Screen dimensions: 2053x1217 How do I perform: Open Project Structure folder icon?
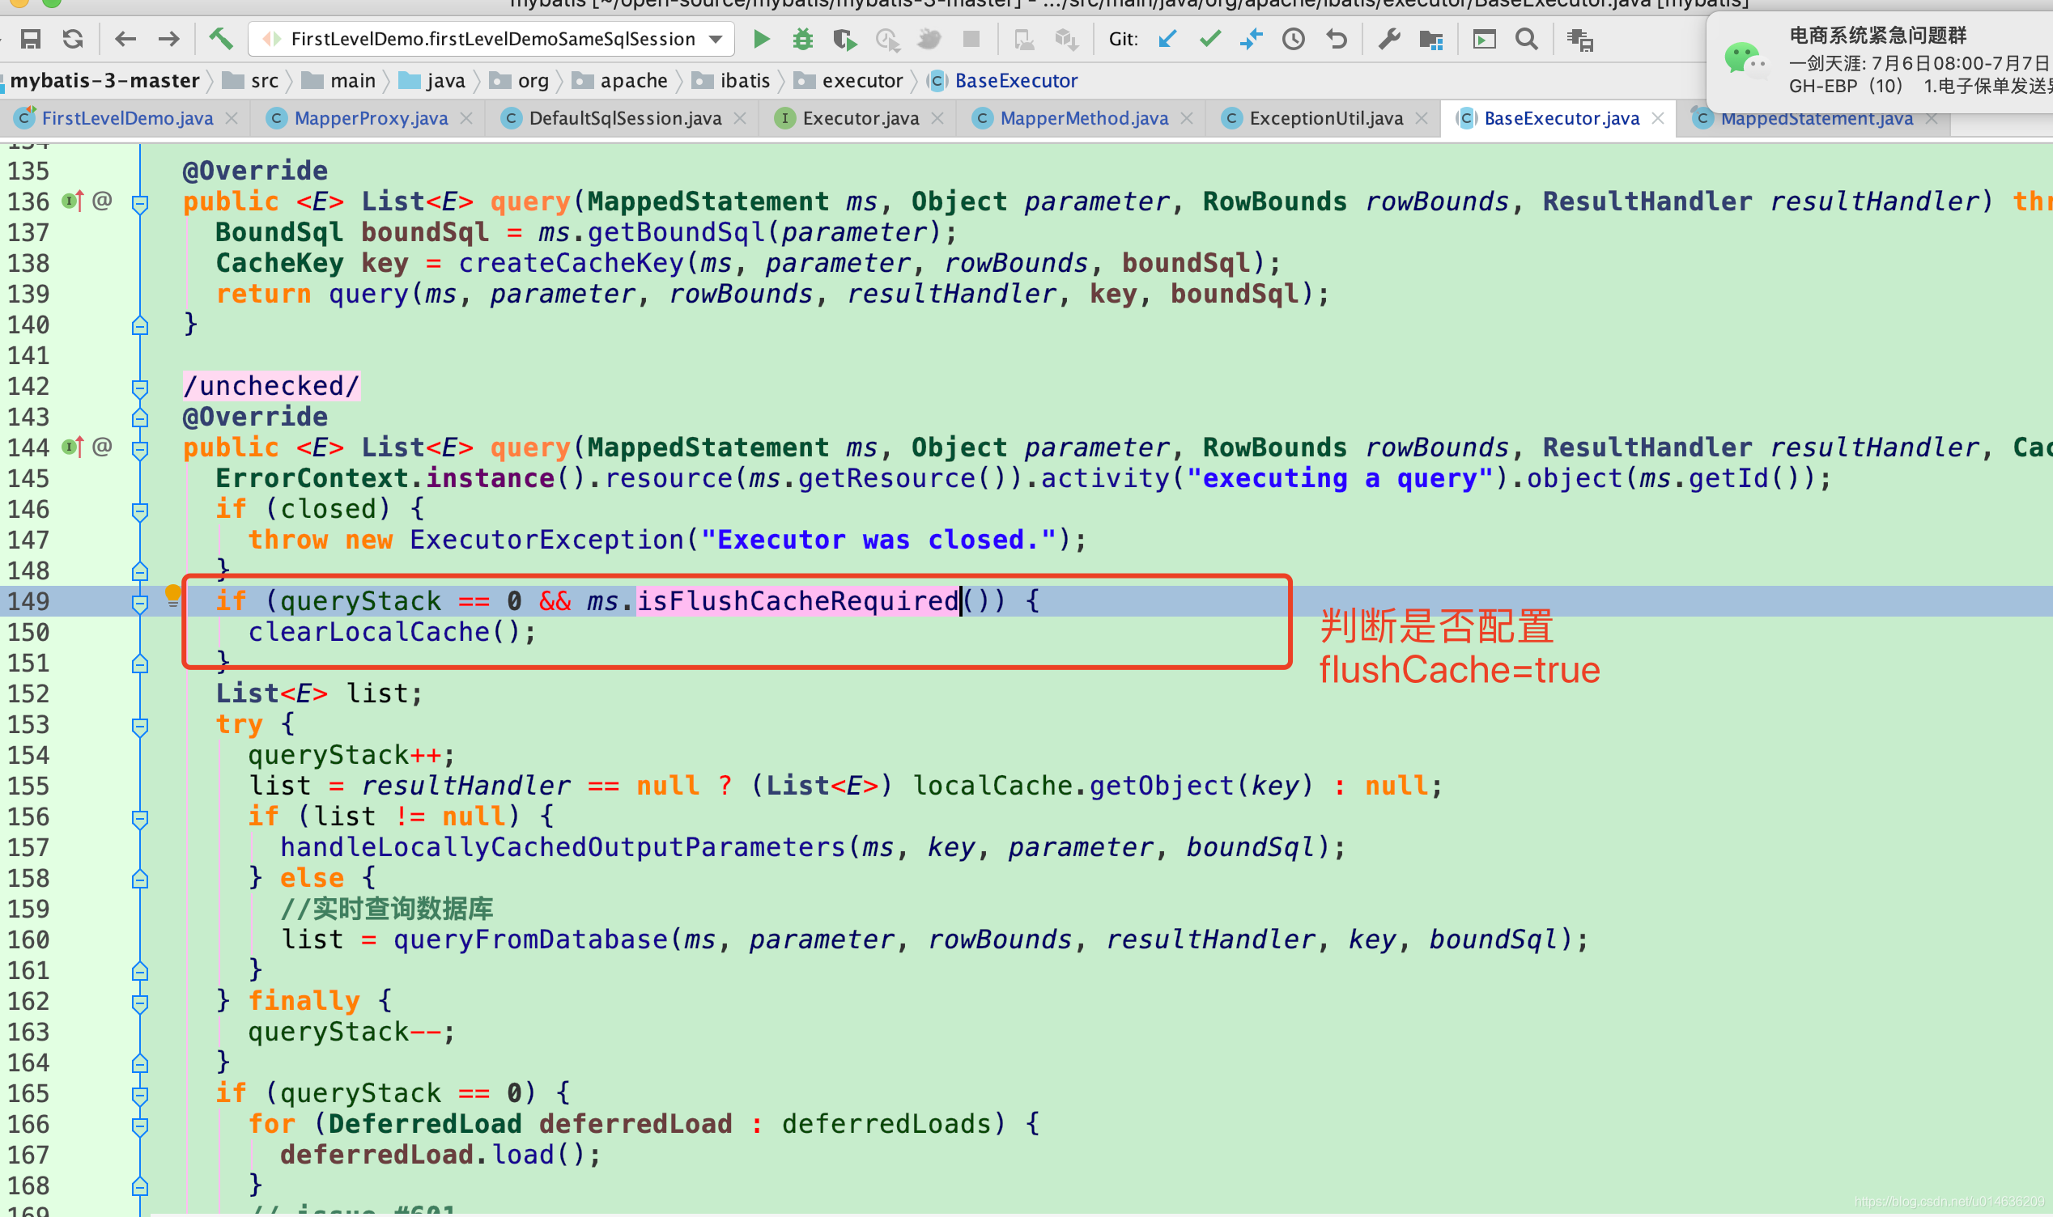[x=1431, y=39]
